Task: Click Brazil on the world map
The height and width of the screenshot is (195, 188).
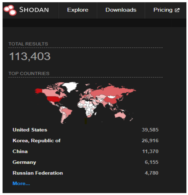Action: click(x=67, y=112)
